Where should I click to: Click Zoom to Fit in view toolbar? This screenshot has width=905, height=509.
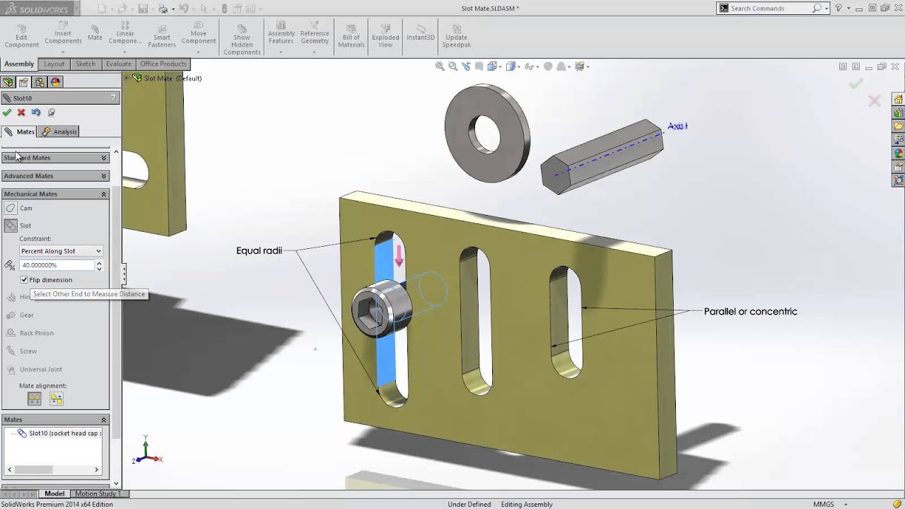point(440,66)
